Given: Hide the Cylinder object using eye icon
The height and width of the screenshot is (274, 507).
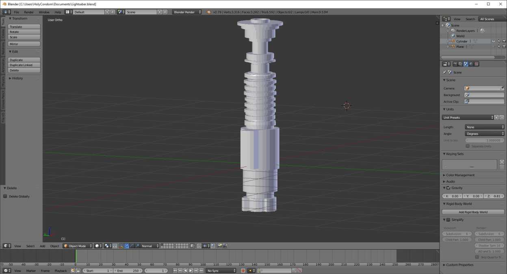Looking at the screenshot, I should pos(494,41).
